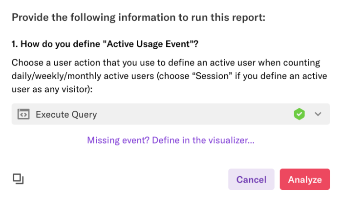
Task: Click the 'Active Usage Event' question title
Action: (105, 44)
